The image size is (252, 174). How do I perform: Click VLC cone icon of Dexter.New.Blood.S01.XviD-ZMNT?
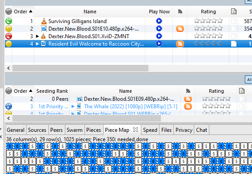43,36
